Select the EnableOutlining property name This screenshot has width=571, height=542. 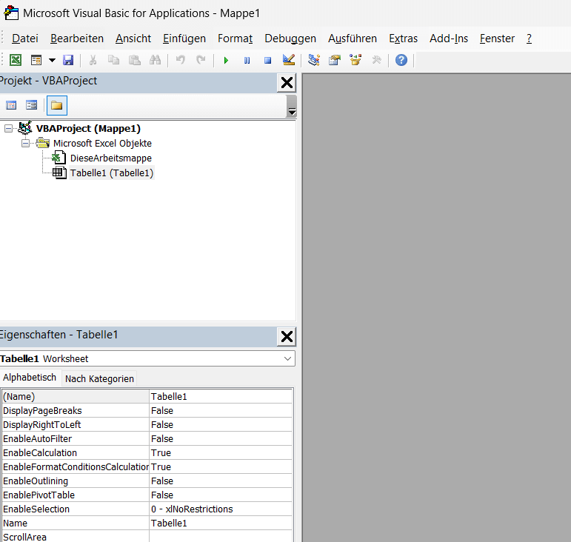(76, 481)
